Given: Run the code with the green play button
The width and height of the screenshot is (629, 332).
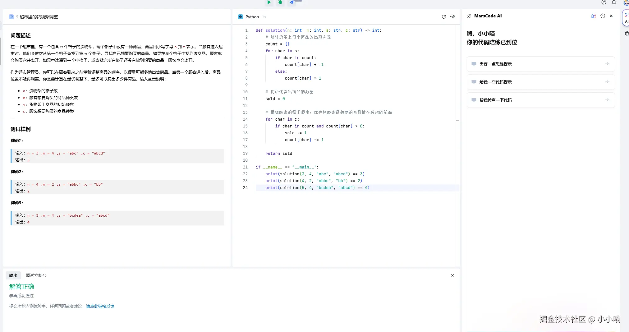Looking at the screenshot, I should point(269,2).
